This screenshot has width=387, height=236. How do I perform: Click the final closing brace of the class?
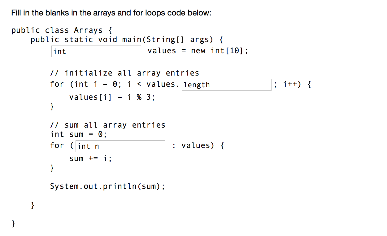click(13, 223)
